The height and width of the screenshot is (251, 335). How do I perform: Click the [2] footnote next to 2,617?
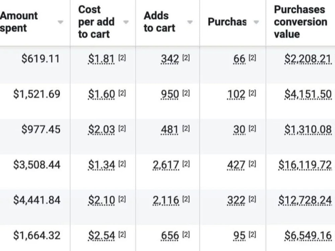click(x=186, y=164)
